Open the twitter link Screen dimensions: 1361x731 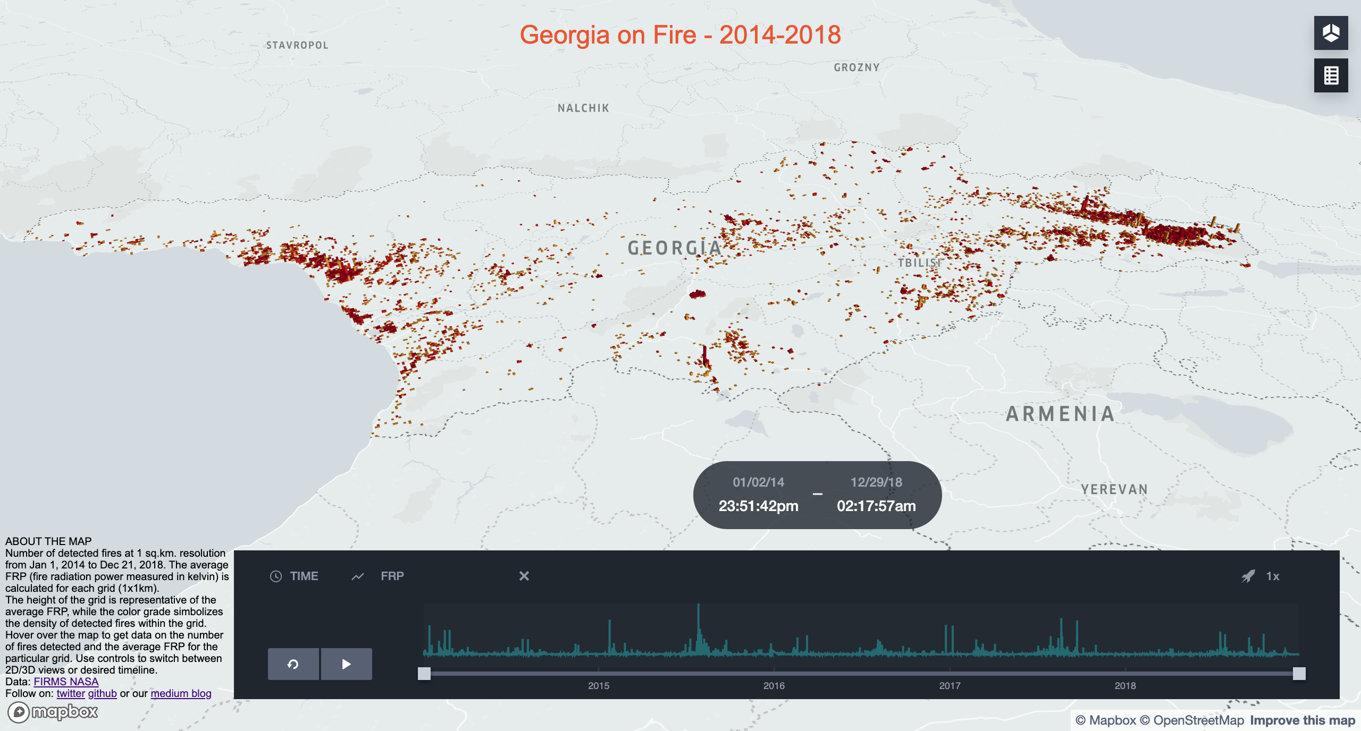[71, 693]
